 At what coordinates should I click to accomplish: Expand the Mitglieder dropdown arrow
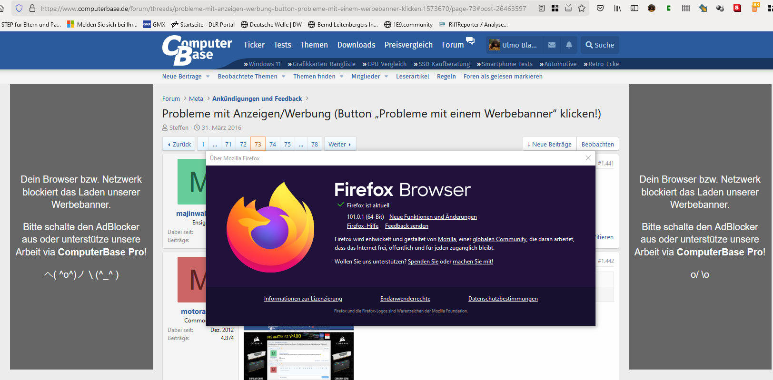point(386,77)
